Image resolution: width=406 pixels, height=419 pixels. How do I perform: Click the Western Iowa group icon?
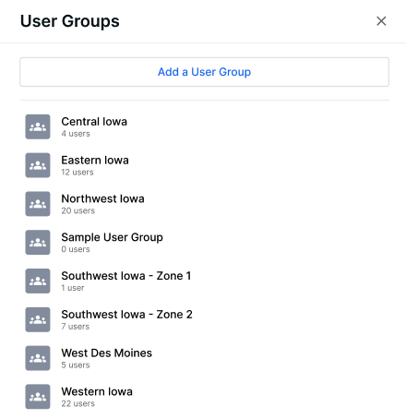point(38,397)
